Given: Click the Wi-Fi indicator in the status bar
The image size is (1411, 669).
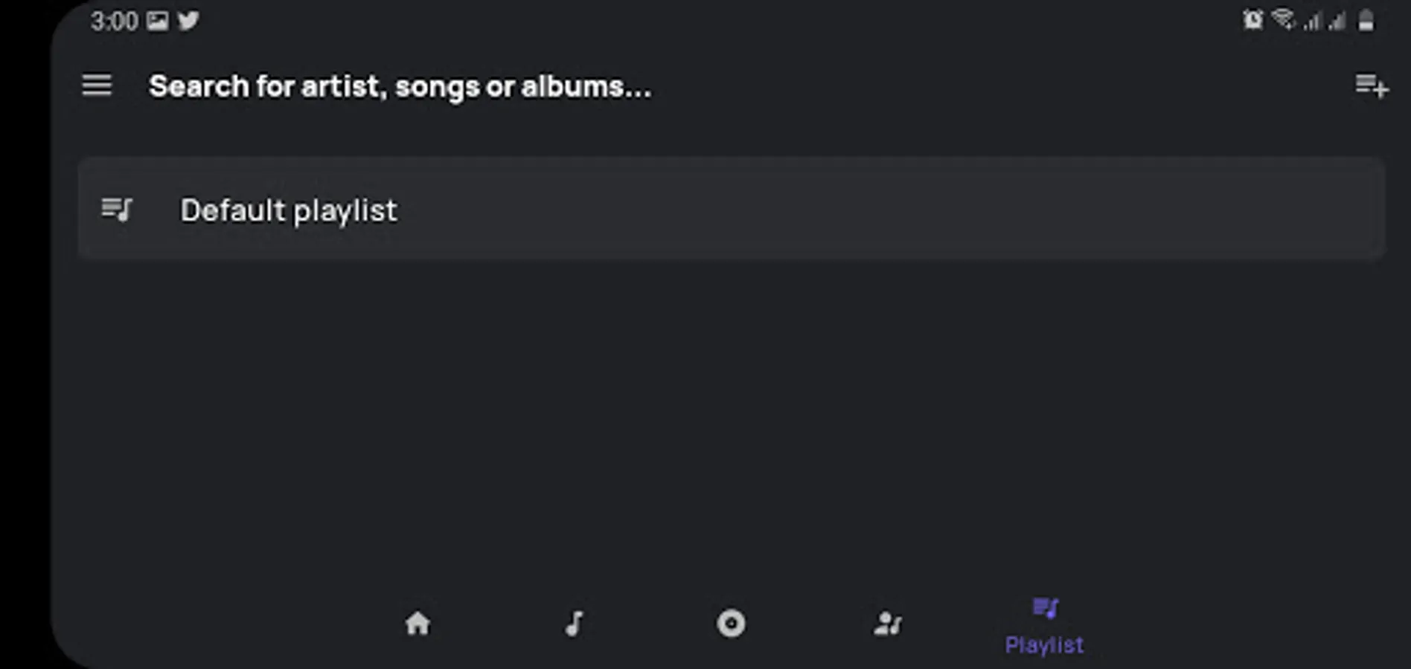Looking at the screenshot, I should click(x=1283, y=19).
